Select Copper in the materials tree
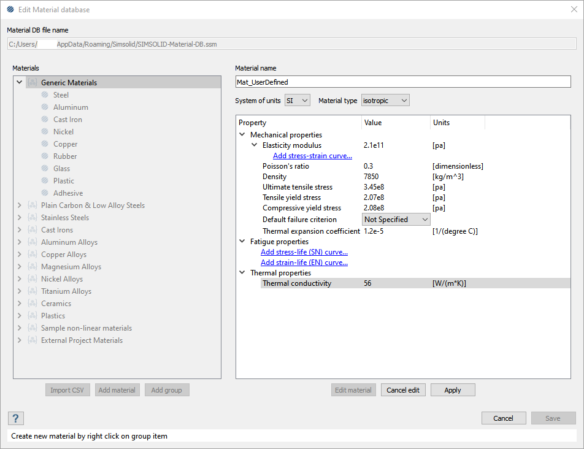Viewport: 584px width, 449px height. [x=65, y=144]
